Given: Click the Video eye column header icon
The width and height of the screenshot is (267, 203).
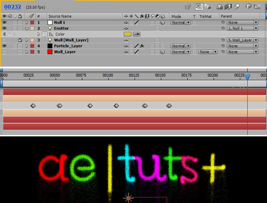Looking at the screenshot, I should point(4,16).
